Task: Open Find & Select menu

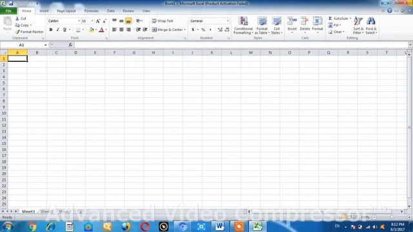Action: tap(371, 25)
